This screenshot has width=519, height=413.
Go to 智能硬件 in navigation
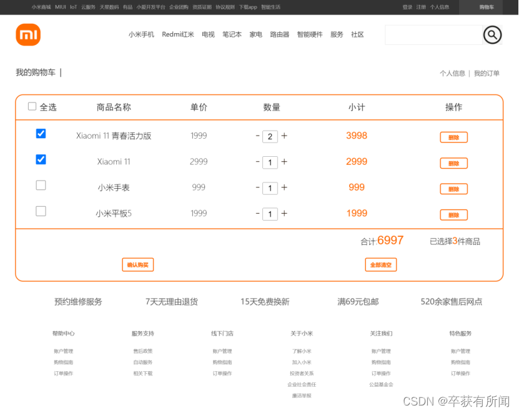coord(310,35)
